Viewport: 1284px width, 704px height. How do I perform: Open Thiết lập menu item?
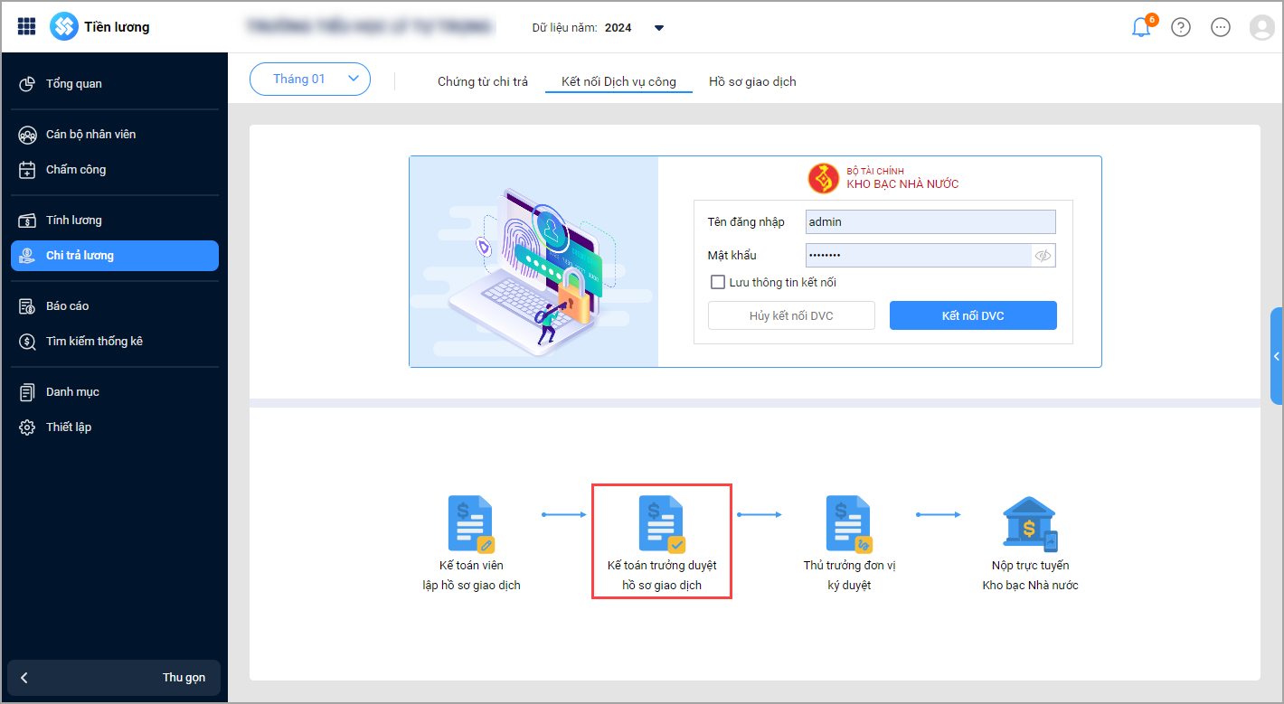[115, 427]
